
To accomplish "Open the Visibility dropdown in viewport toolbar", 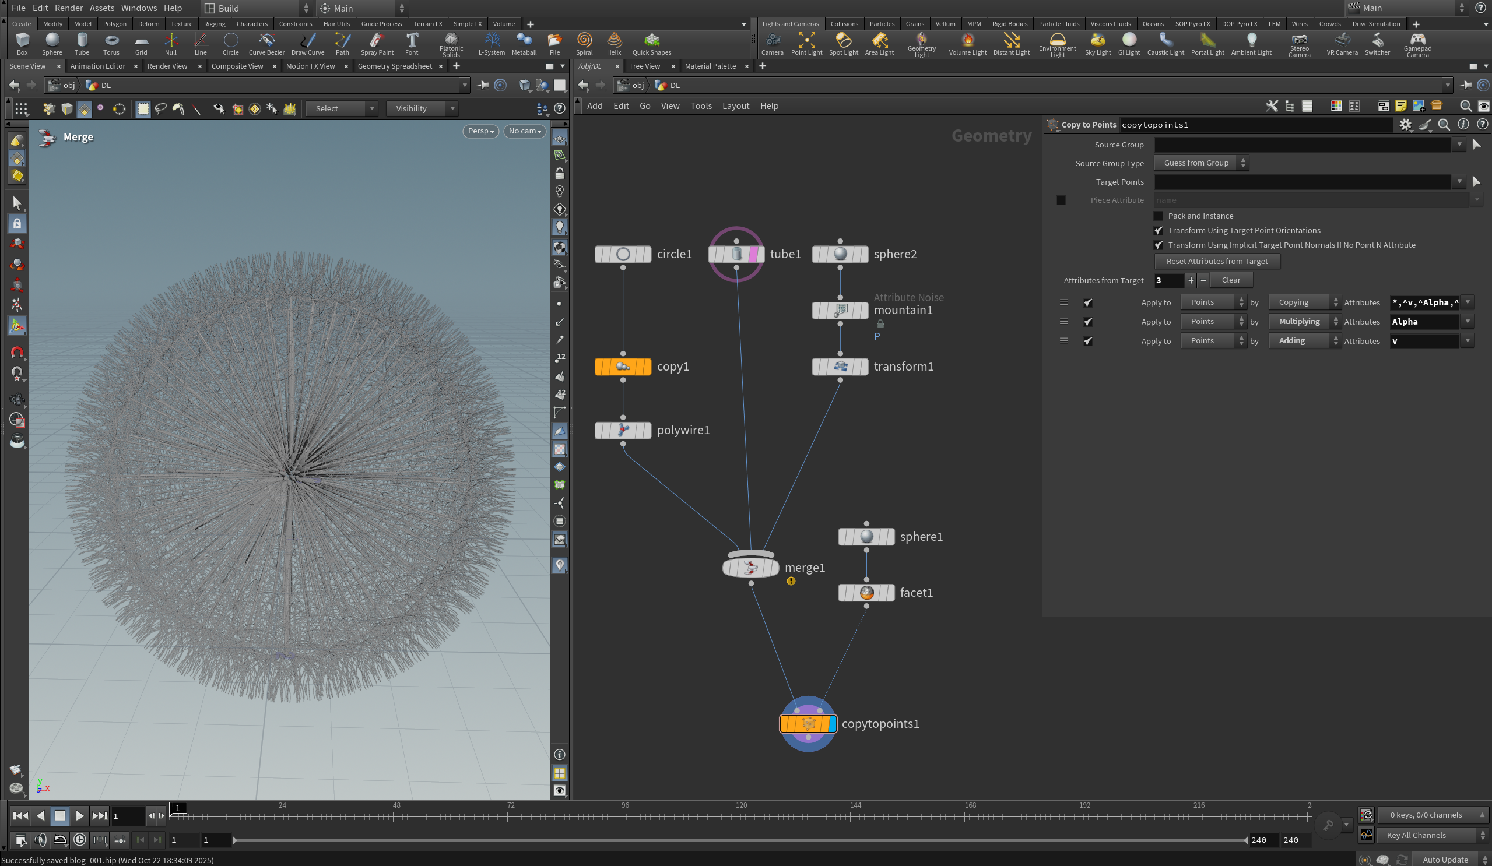I will tap(422, 108).
